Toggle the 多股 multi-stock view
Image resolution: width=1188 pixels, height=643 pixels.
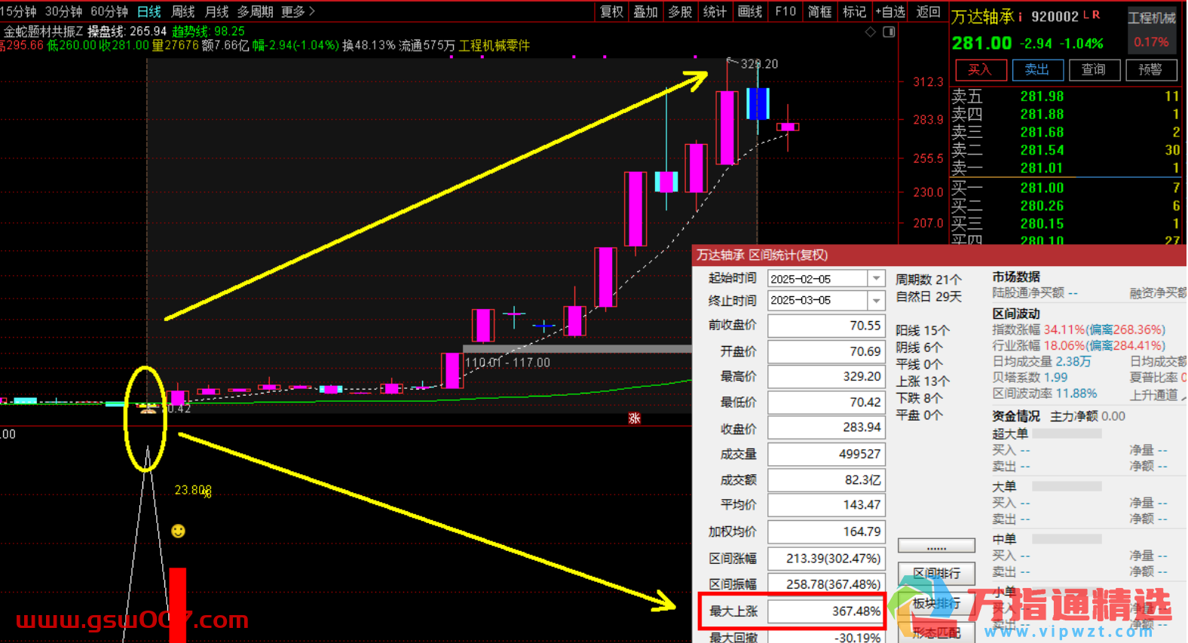coord(680,11)
